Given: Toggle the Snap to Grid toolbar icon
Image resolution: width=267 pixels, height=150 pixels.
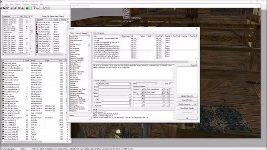Looking at the screenshot, I should pyautogui.click(x=19, y=8).
